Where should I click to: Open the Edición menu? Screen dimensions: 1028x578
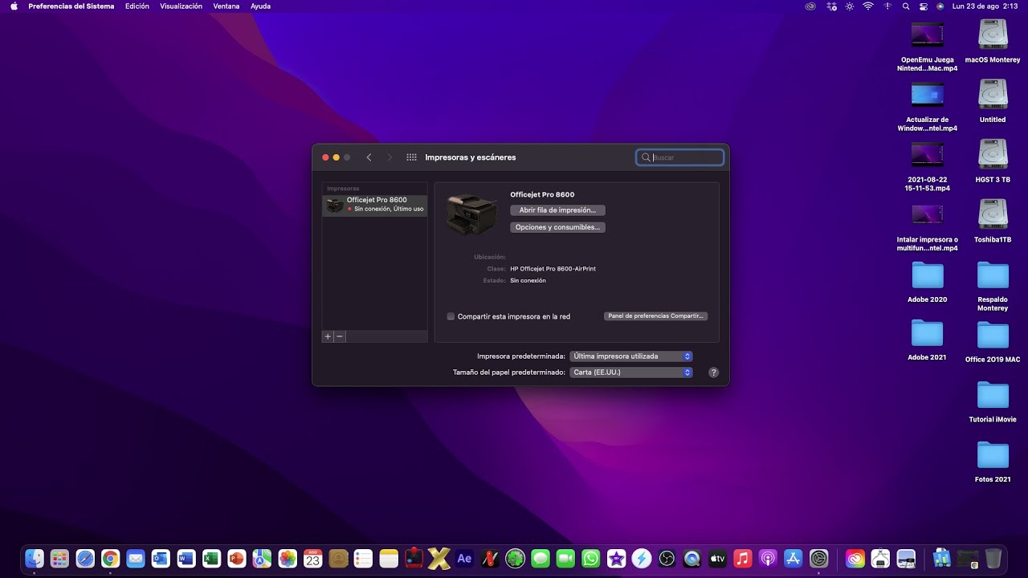pos(137,6)
